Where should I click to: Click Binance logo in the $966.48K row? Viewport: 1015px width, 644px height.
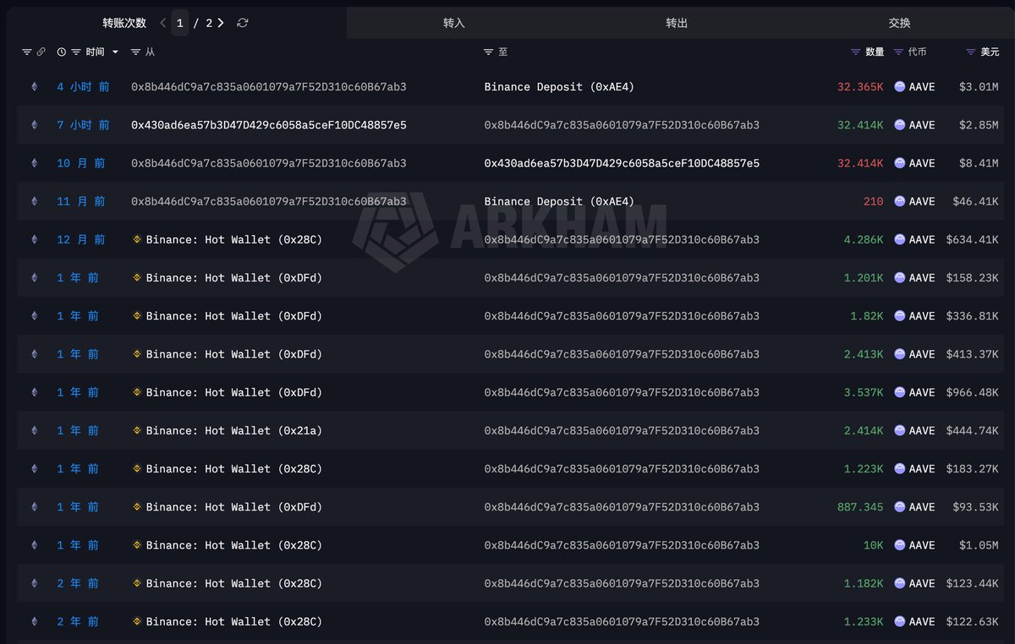tap(137, 392)
